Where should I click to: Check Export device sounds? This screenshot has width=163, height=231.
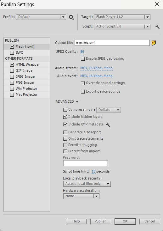coord(83,92)
